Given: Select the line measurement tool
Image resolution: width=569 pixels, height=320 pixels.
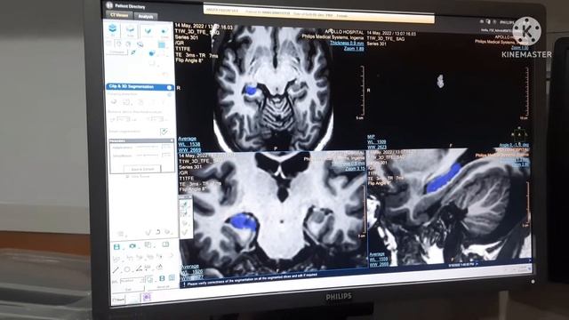Looking at the screenshot, I should point(116,270).
